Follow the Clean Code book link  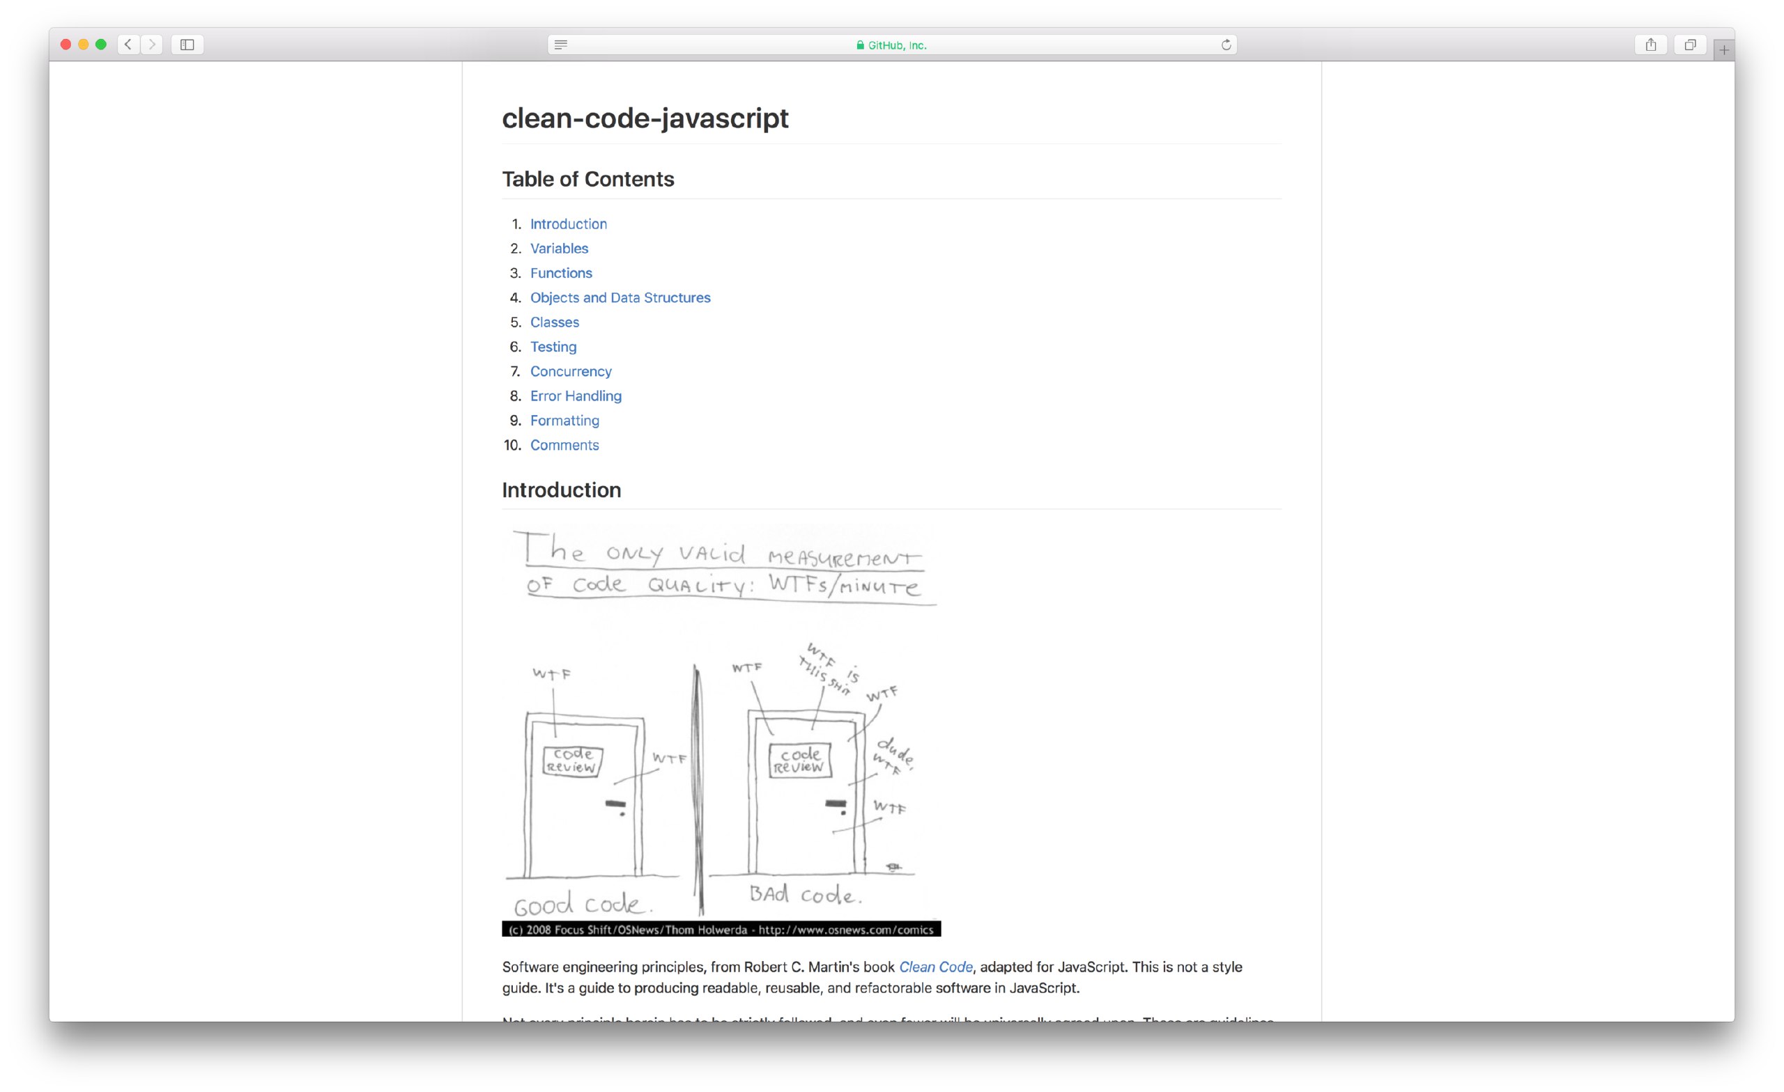(935, 967)
